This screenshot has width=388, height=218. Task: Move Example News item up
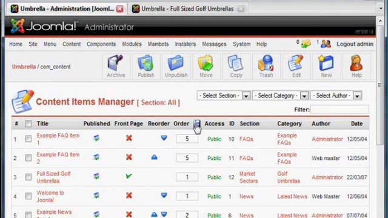tap(154, 214)
